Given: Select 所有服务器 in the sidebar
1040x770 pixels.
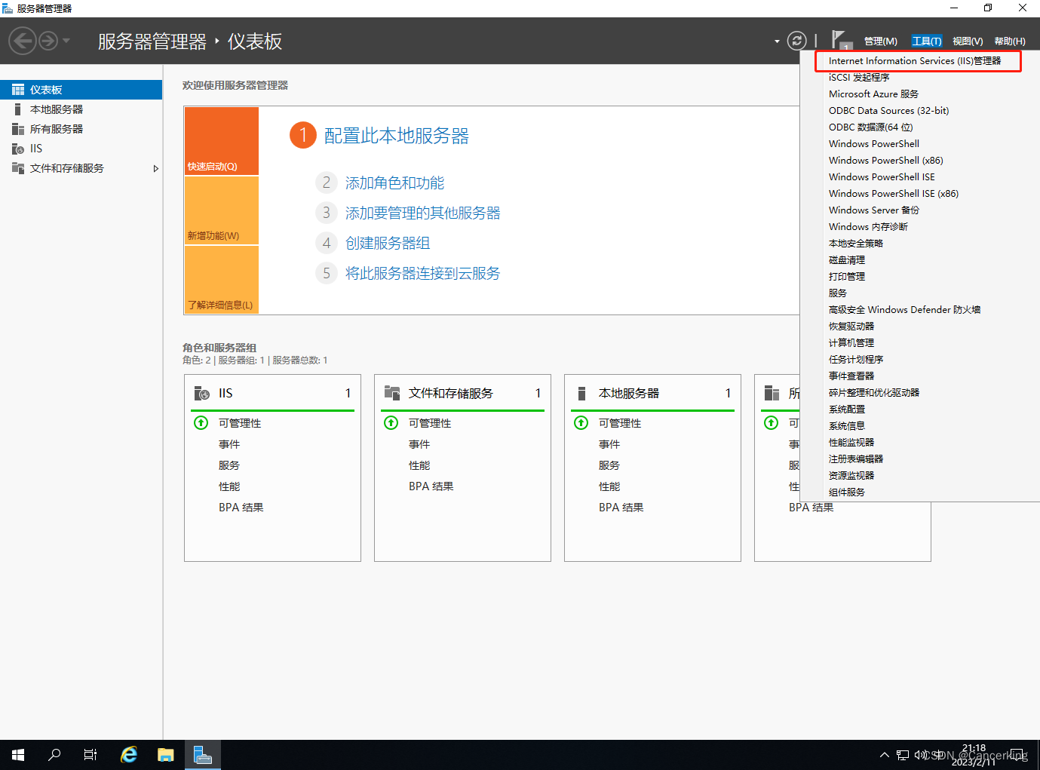Looking at the screenshot, I should (x=81, y=129).
